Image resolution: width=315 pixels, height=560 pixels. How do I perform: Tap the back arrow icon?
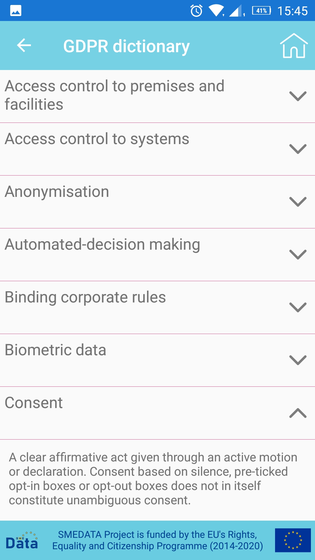tap(24, 45)
